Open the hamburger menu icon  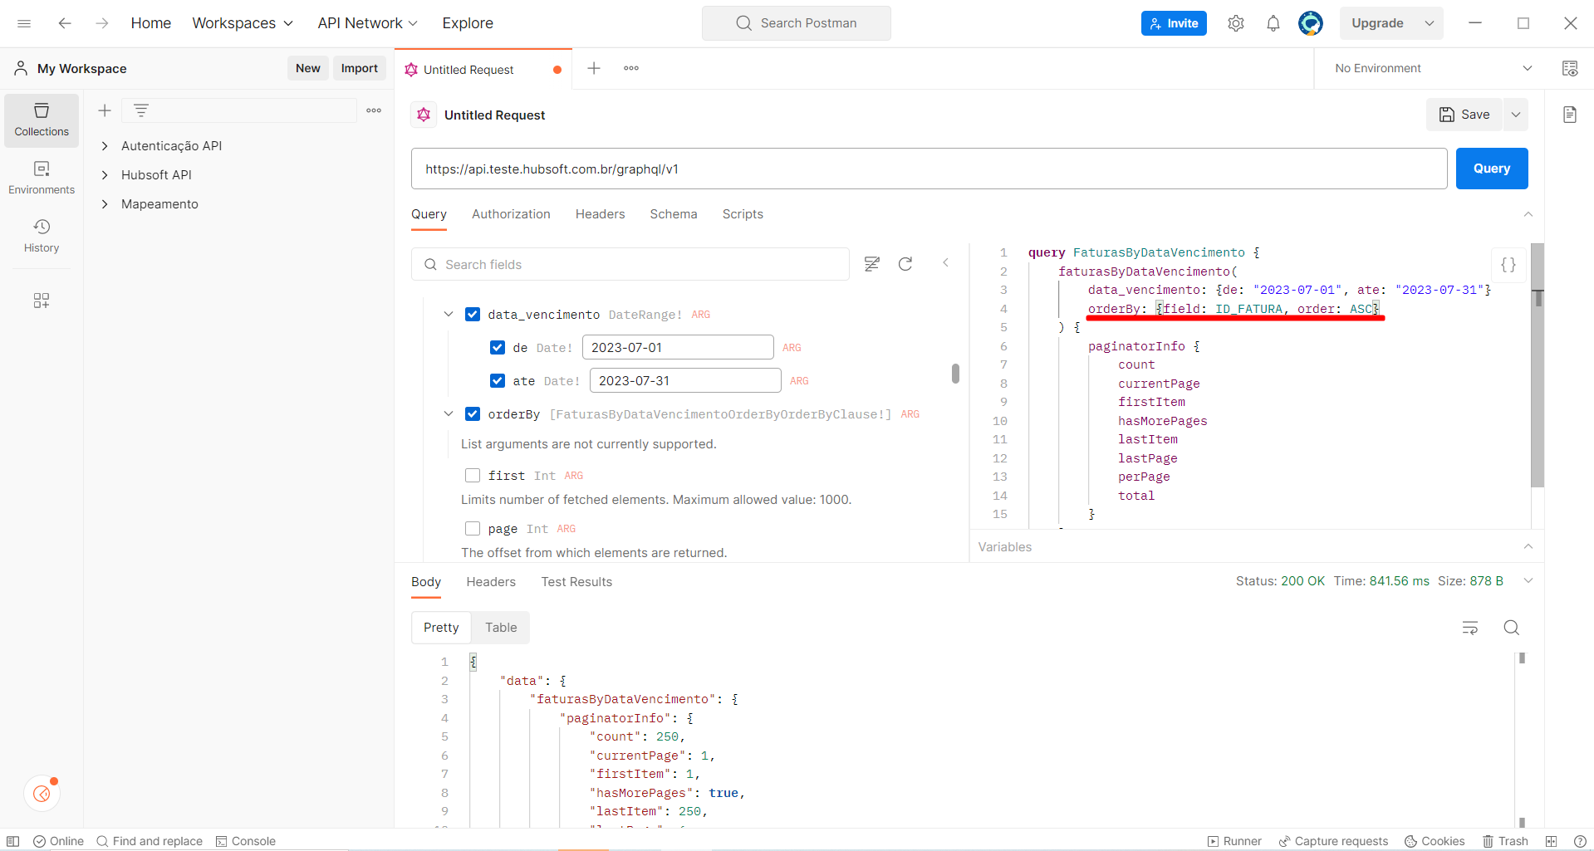click(x=24, y=23)
